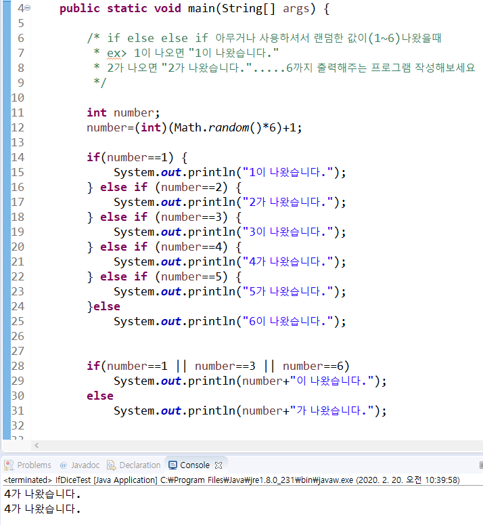Switch to the Problems tab

(x=28, y=465)
